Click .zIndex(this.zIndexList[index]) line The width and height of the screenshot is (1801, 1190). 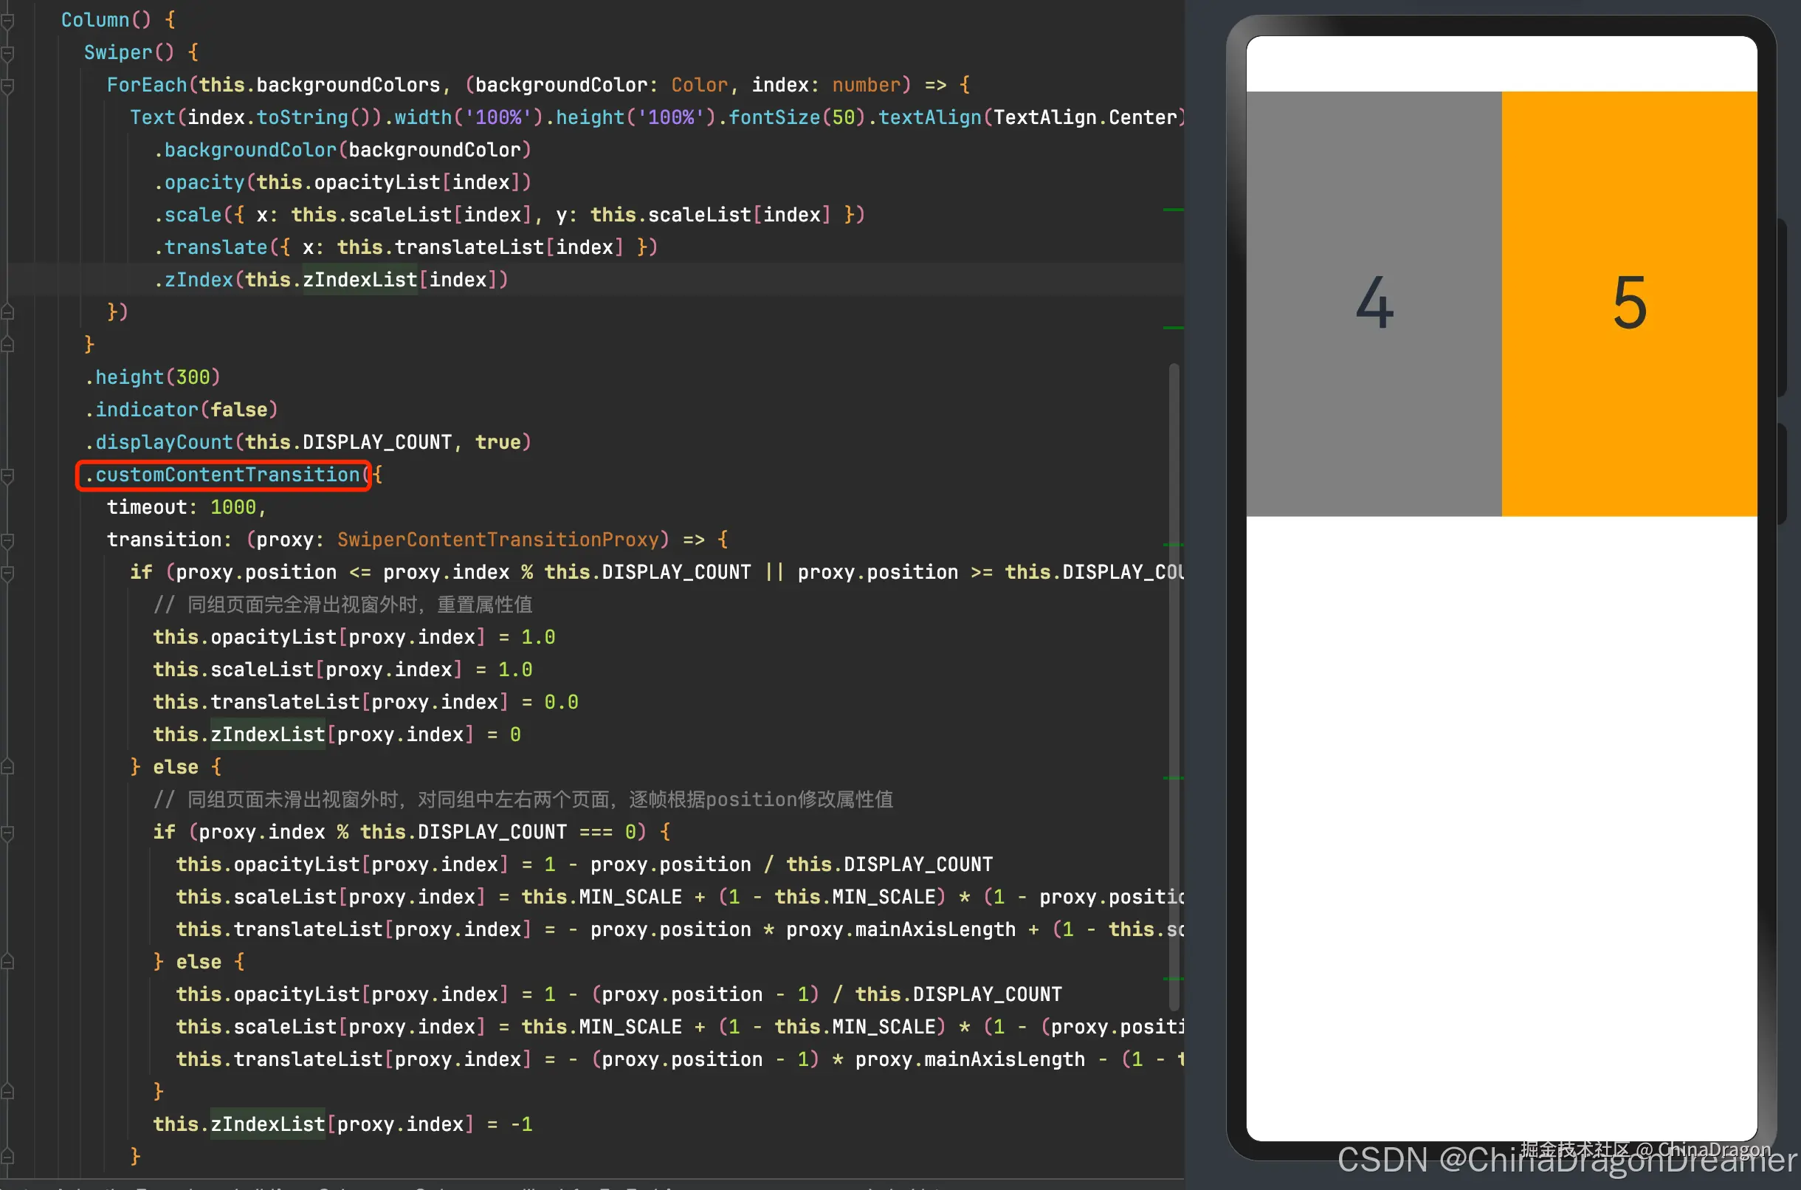pos(331,280)
